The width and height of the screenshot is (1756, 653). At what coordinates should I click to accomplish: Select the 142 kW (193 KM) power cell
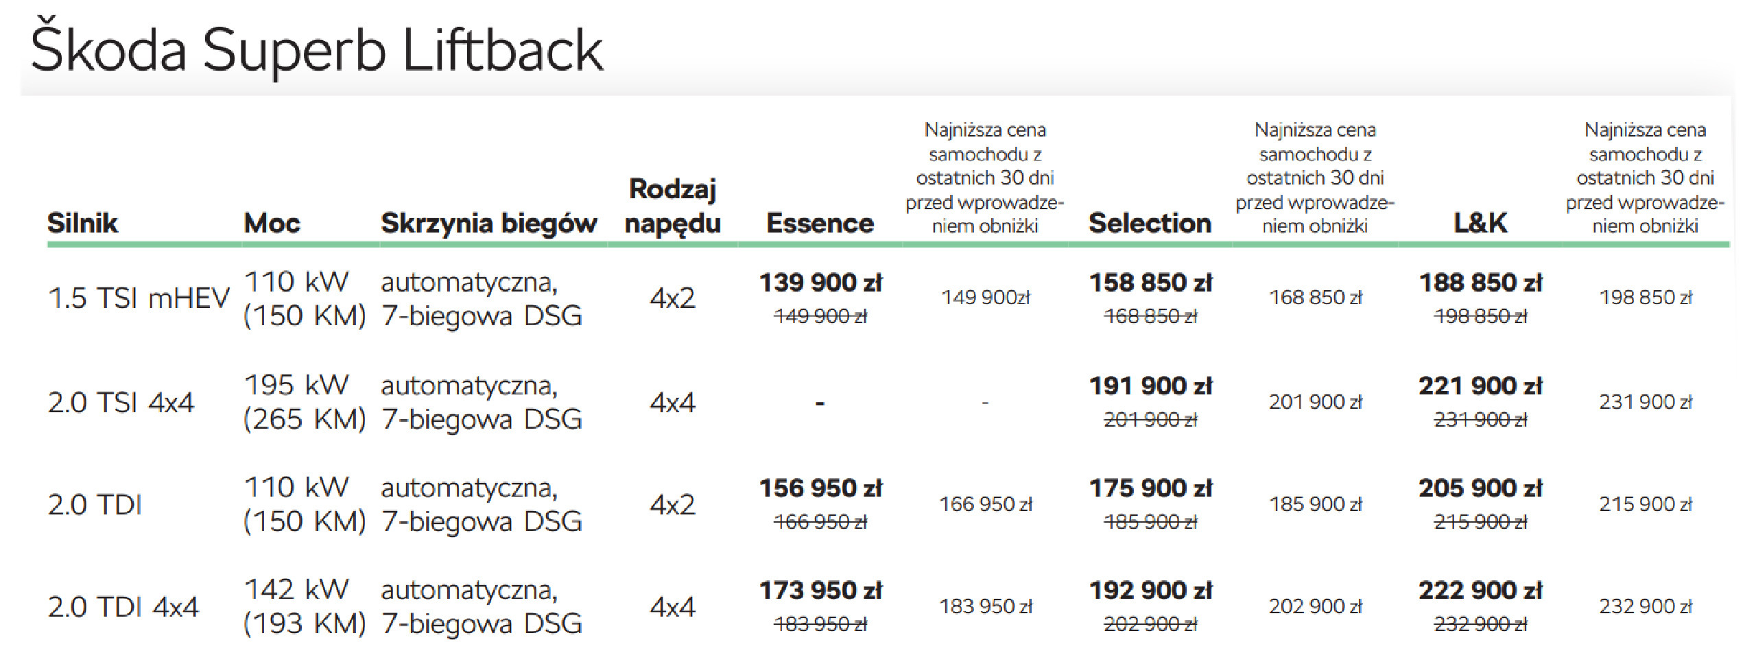click(x=305, y=606)
